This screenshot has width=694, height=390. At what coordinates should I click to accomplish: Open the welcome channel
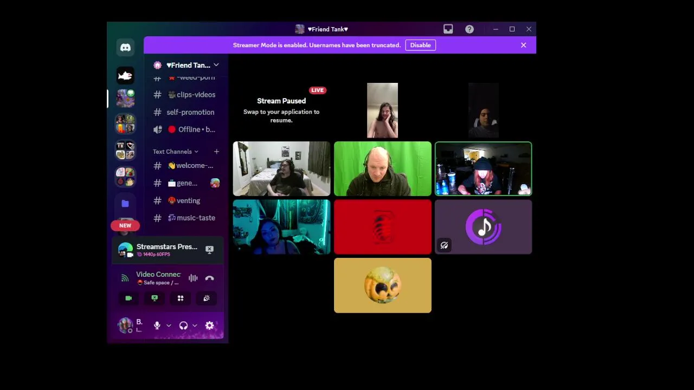click(186, 166)
